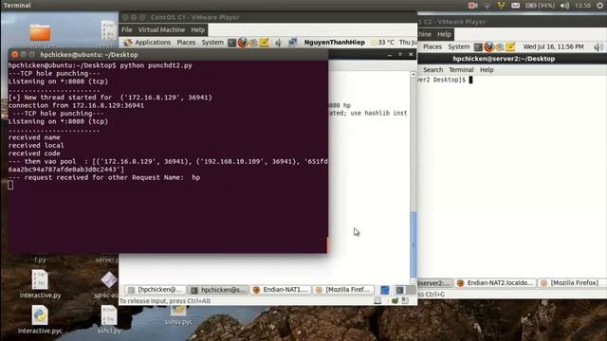Click the 33 °C weather indicator
607x341 pixels.
coord(382,42)
